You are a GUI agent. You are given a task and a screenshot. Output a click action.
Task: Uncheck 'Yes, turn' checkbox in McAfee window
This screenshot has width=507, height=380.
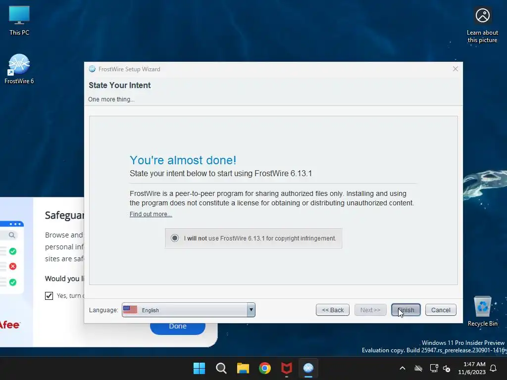(x=49, y=296)
